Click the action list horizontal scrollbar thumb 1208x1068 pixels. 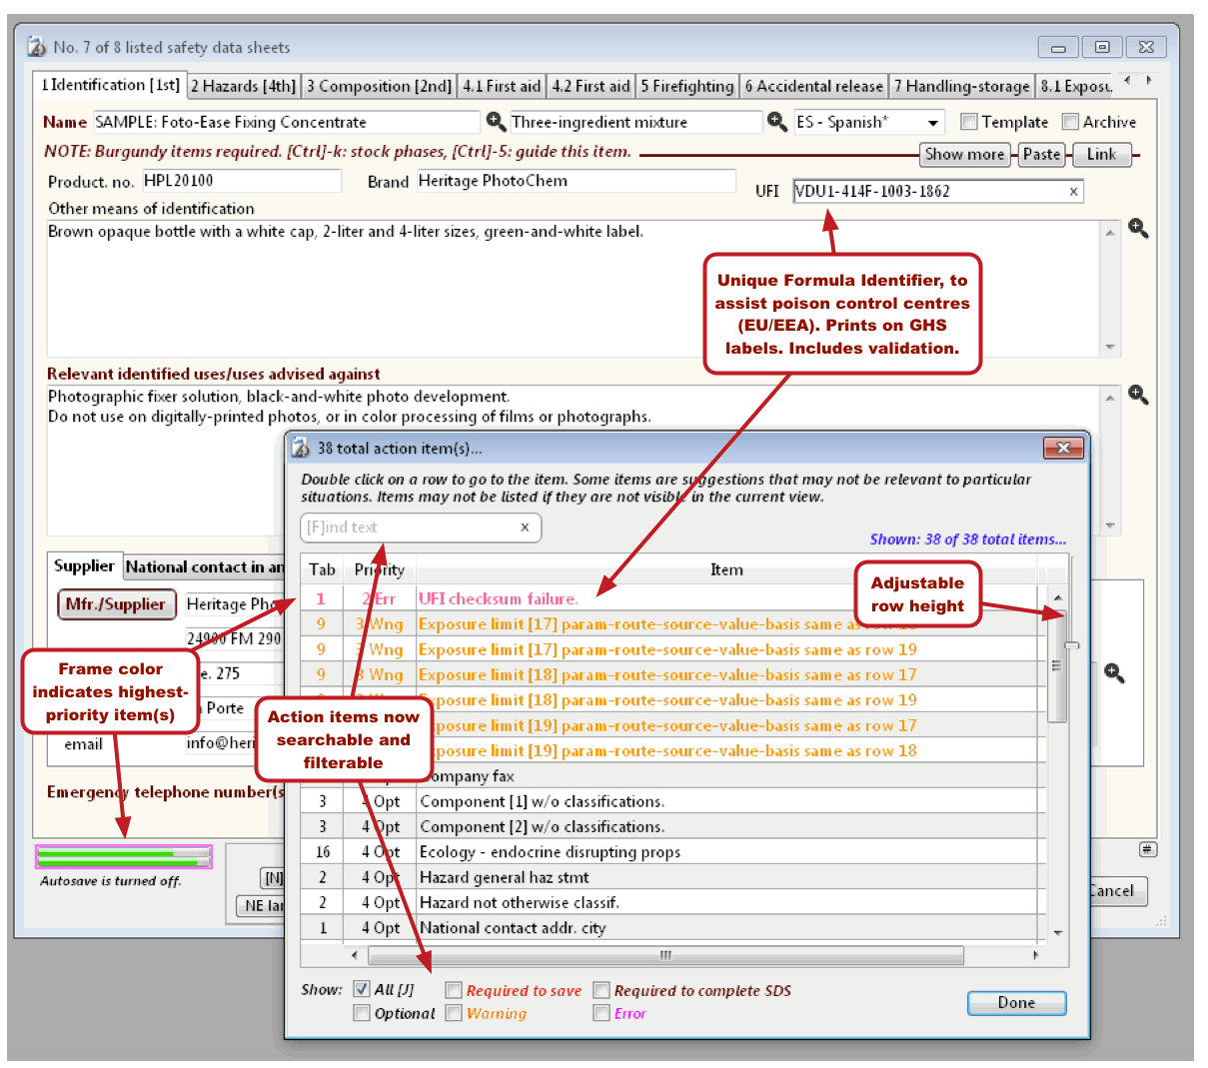665,955
